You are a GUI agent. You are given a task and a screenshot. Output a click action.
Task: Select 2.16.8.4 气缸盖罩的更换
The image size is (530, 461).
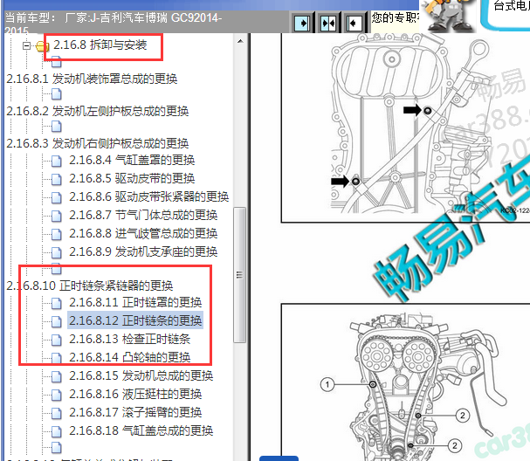point(132,160)
